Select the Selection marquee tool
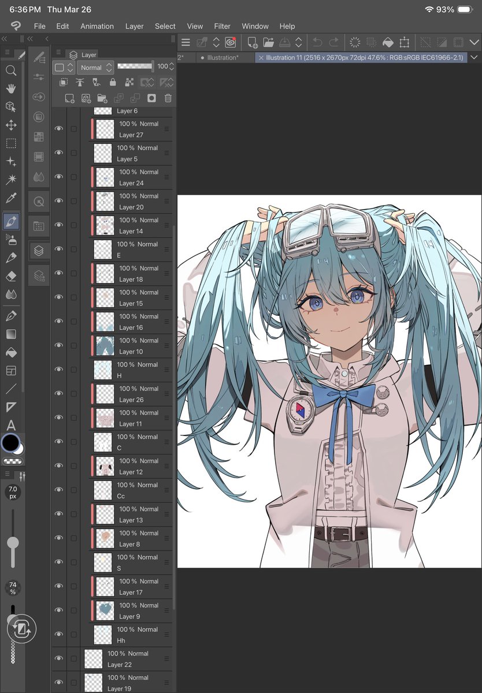Viewport: 482px width, 693px height. [x=10, y=143]
